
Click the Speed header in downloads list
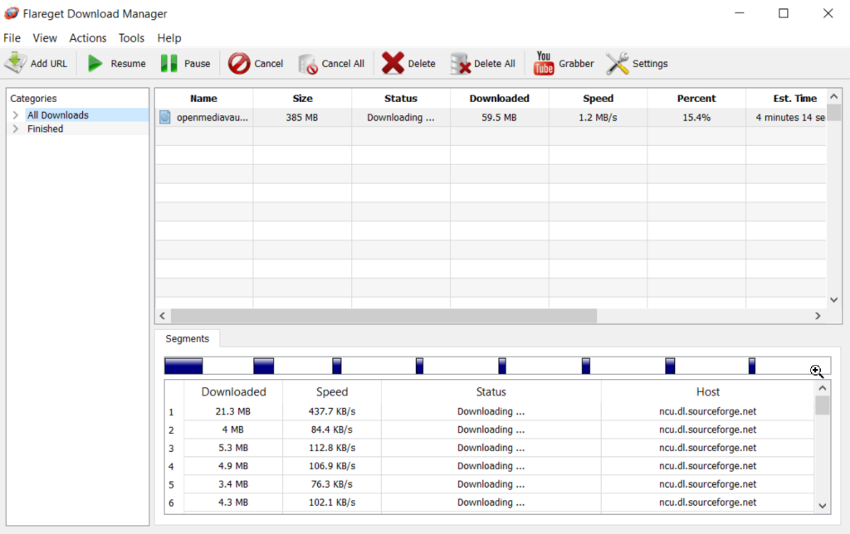tap(598, 98)
